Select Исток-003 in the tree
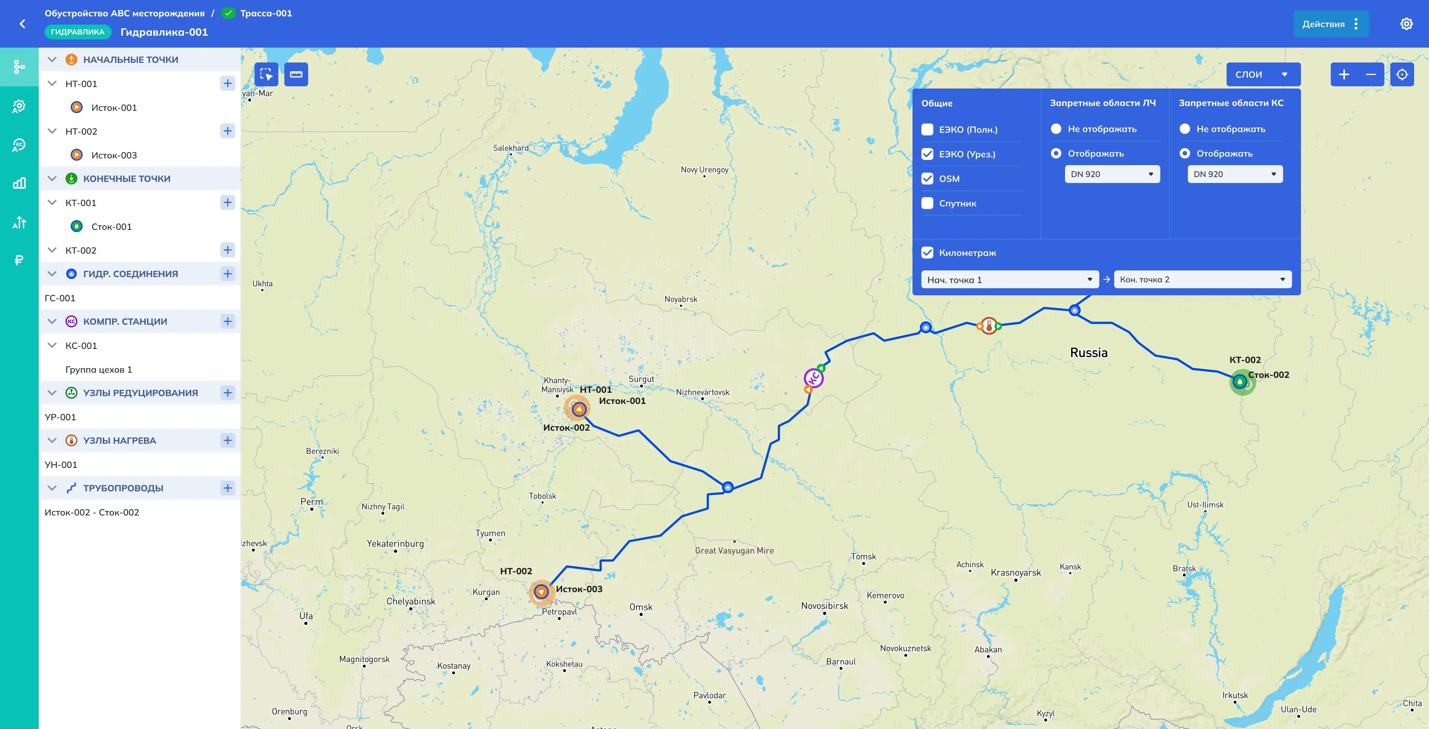The image size is (1429, 729). click(114, 155)
